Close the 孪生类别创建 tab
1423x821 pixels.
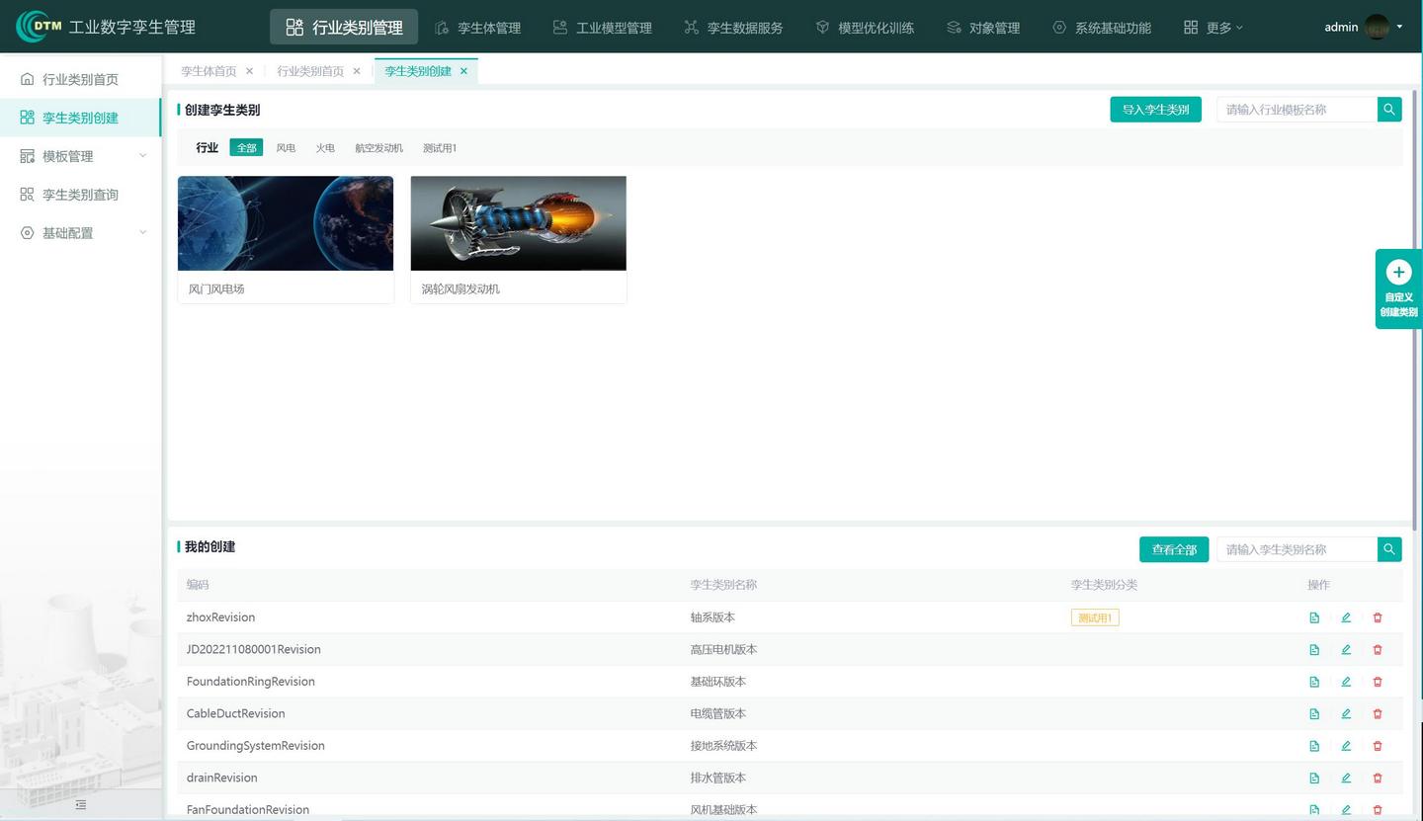[463, 71]
